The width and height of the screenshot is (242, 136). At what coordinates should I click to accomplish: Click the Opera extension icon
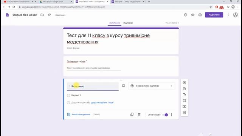pos(217,7)
